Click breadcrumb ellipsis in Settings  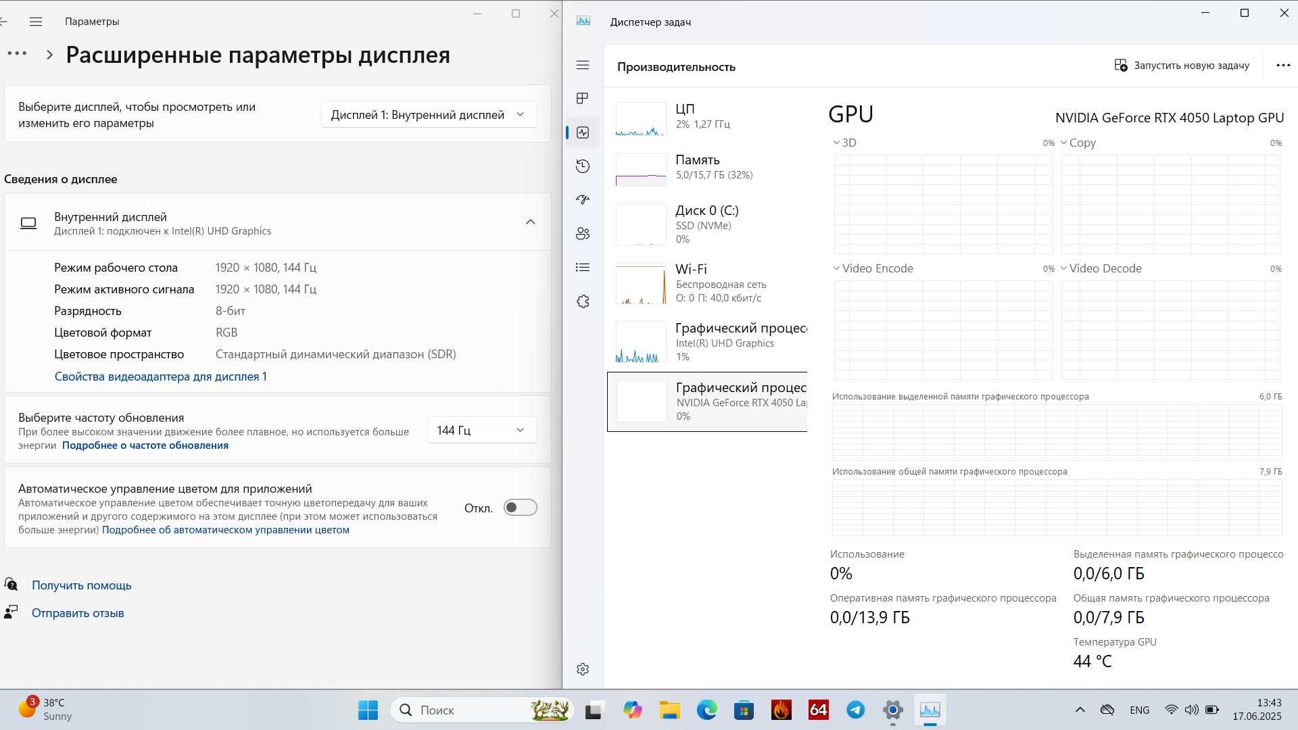17,53
